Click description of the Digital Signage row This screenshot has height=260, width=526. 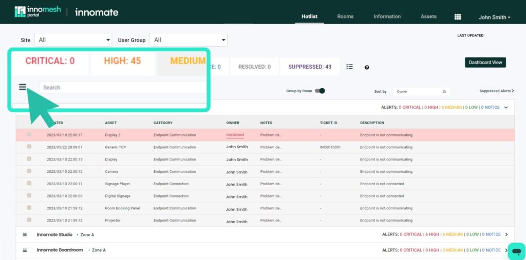pos(382,196)
